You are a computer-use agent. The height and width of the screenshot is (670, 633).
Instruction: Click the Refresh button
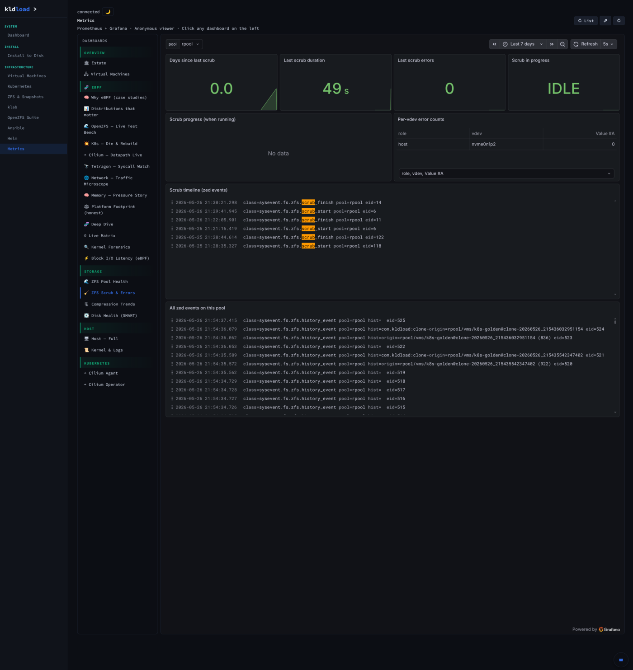click(x=586, y=44)
